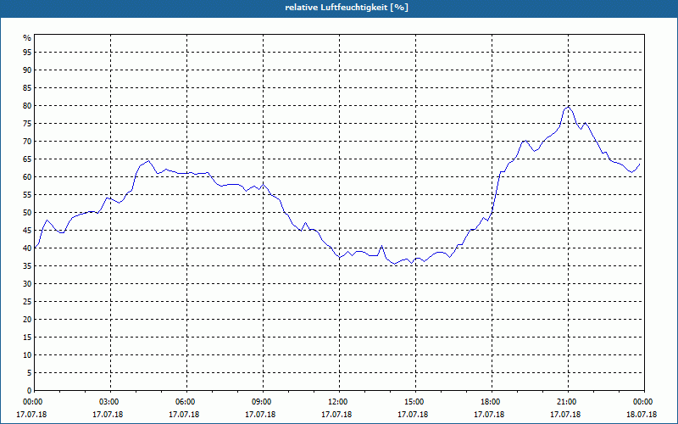The image size is (678, 424).
Task: Click the y-axis label '40'
Action: [x=27, y=248]
